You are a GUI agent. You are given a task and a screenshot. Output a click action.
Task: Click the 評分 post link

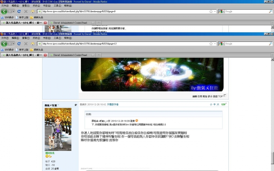pyautogui.click(x=210, y=96)
